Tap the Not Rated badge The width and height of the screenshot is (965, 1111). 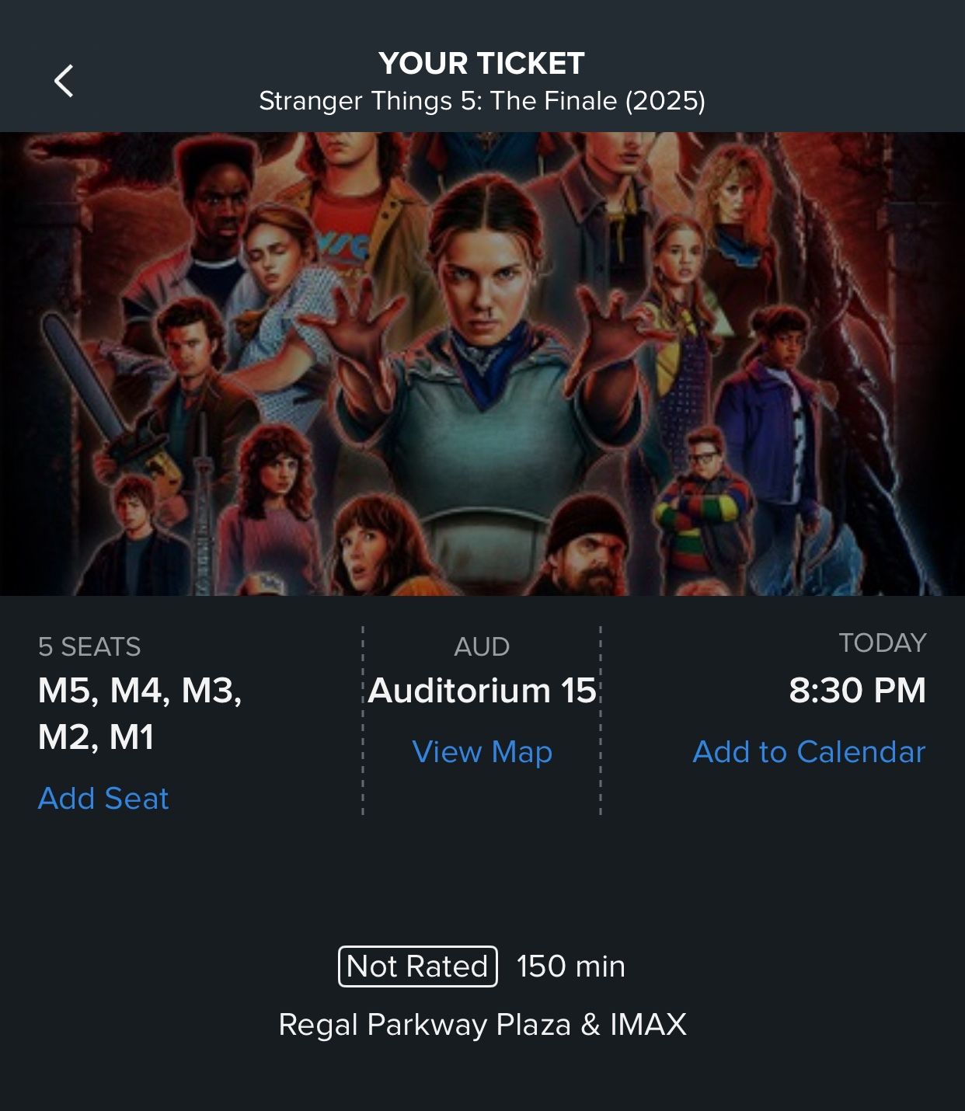(418, 966)
